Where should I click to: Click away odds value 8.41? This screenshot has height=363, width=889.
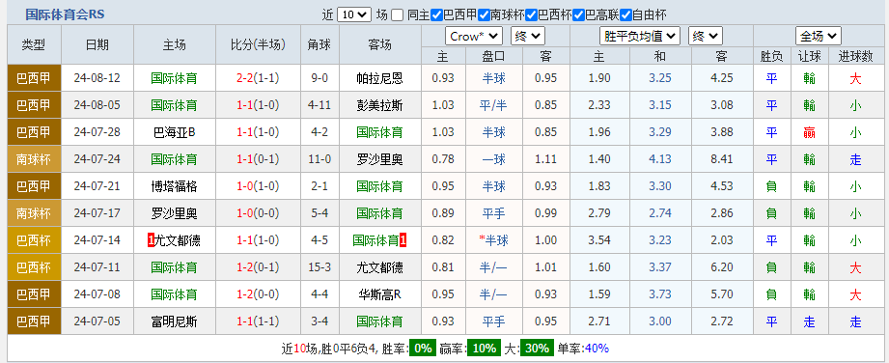pos(722,159)
